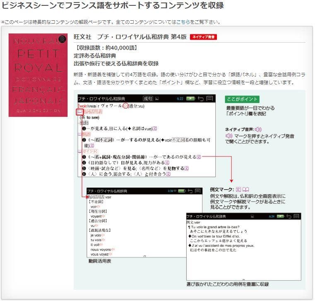
Task: Click example mark after …が見える,目に入る
Action: (155, 129)
